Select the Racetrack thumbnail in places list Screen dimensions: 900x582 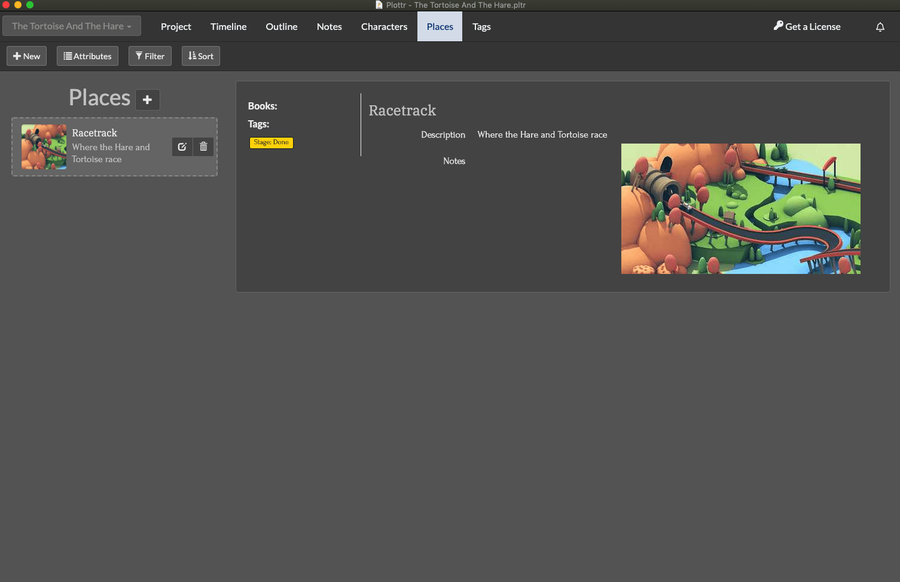click(x=44, y=147)
